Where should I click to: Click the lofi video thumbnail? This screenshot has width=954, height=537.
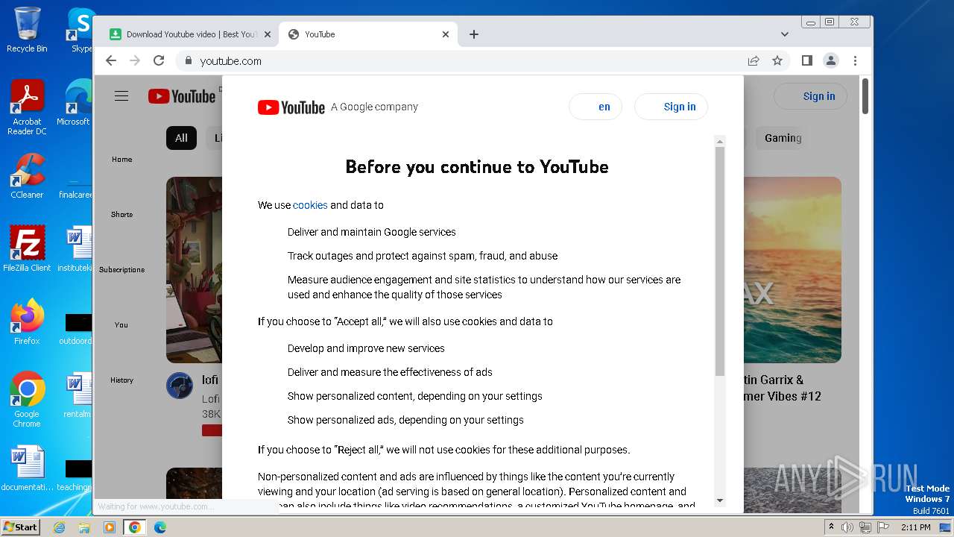point(194,270)
